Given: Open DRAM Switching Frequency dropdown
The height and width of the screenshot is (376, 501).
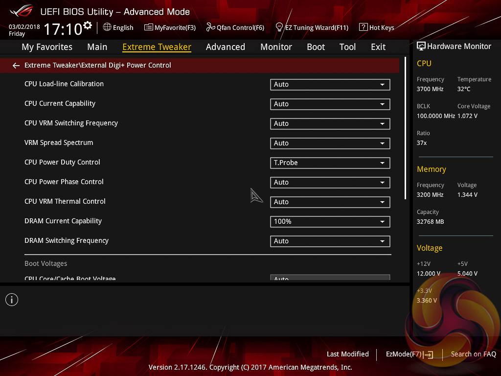Looking at the screenshot, I should 330,241.
